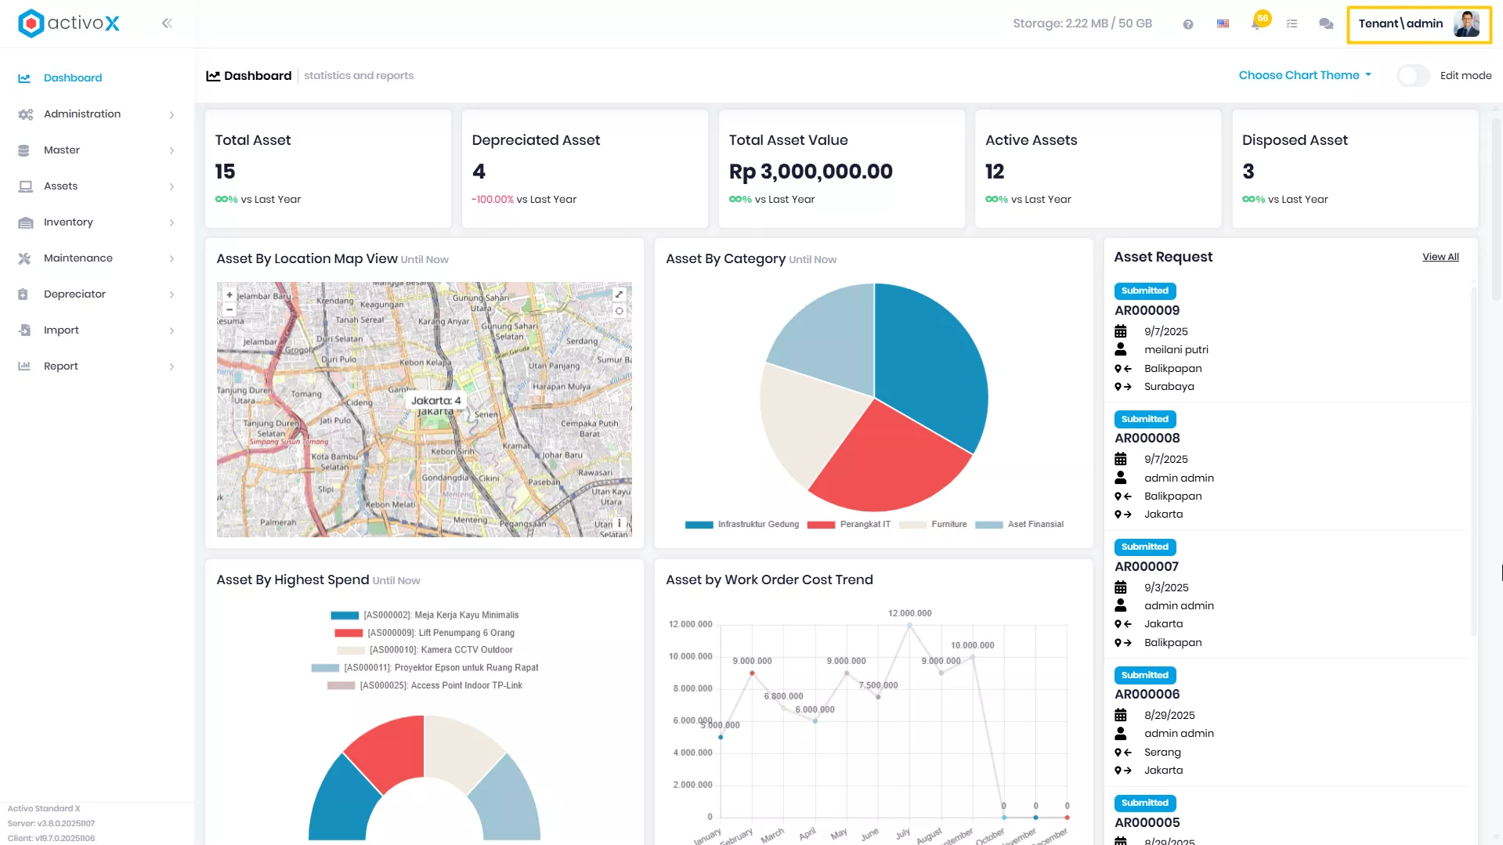Zoom out on the location map
This screenshot has width=1503, height=845.
click(229, 309)
